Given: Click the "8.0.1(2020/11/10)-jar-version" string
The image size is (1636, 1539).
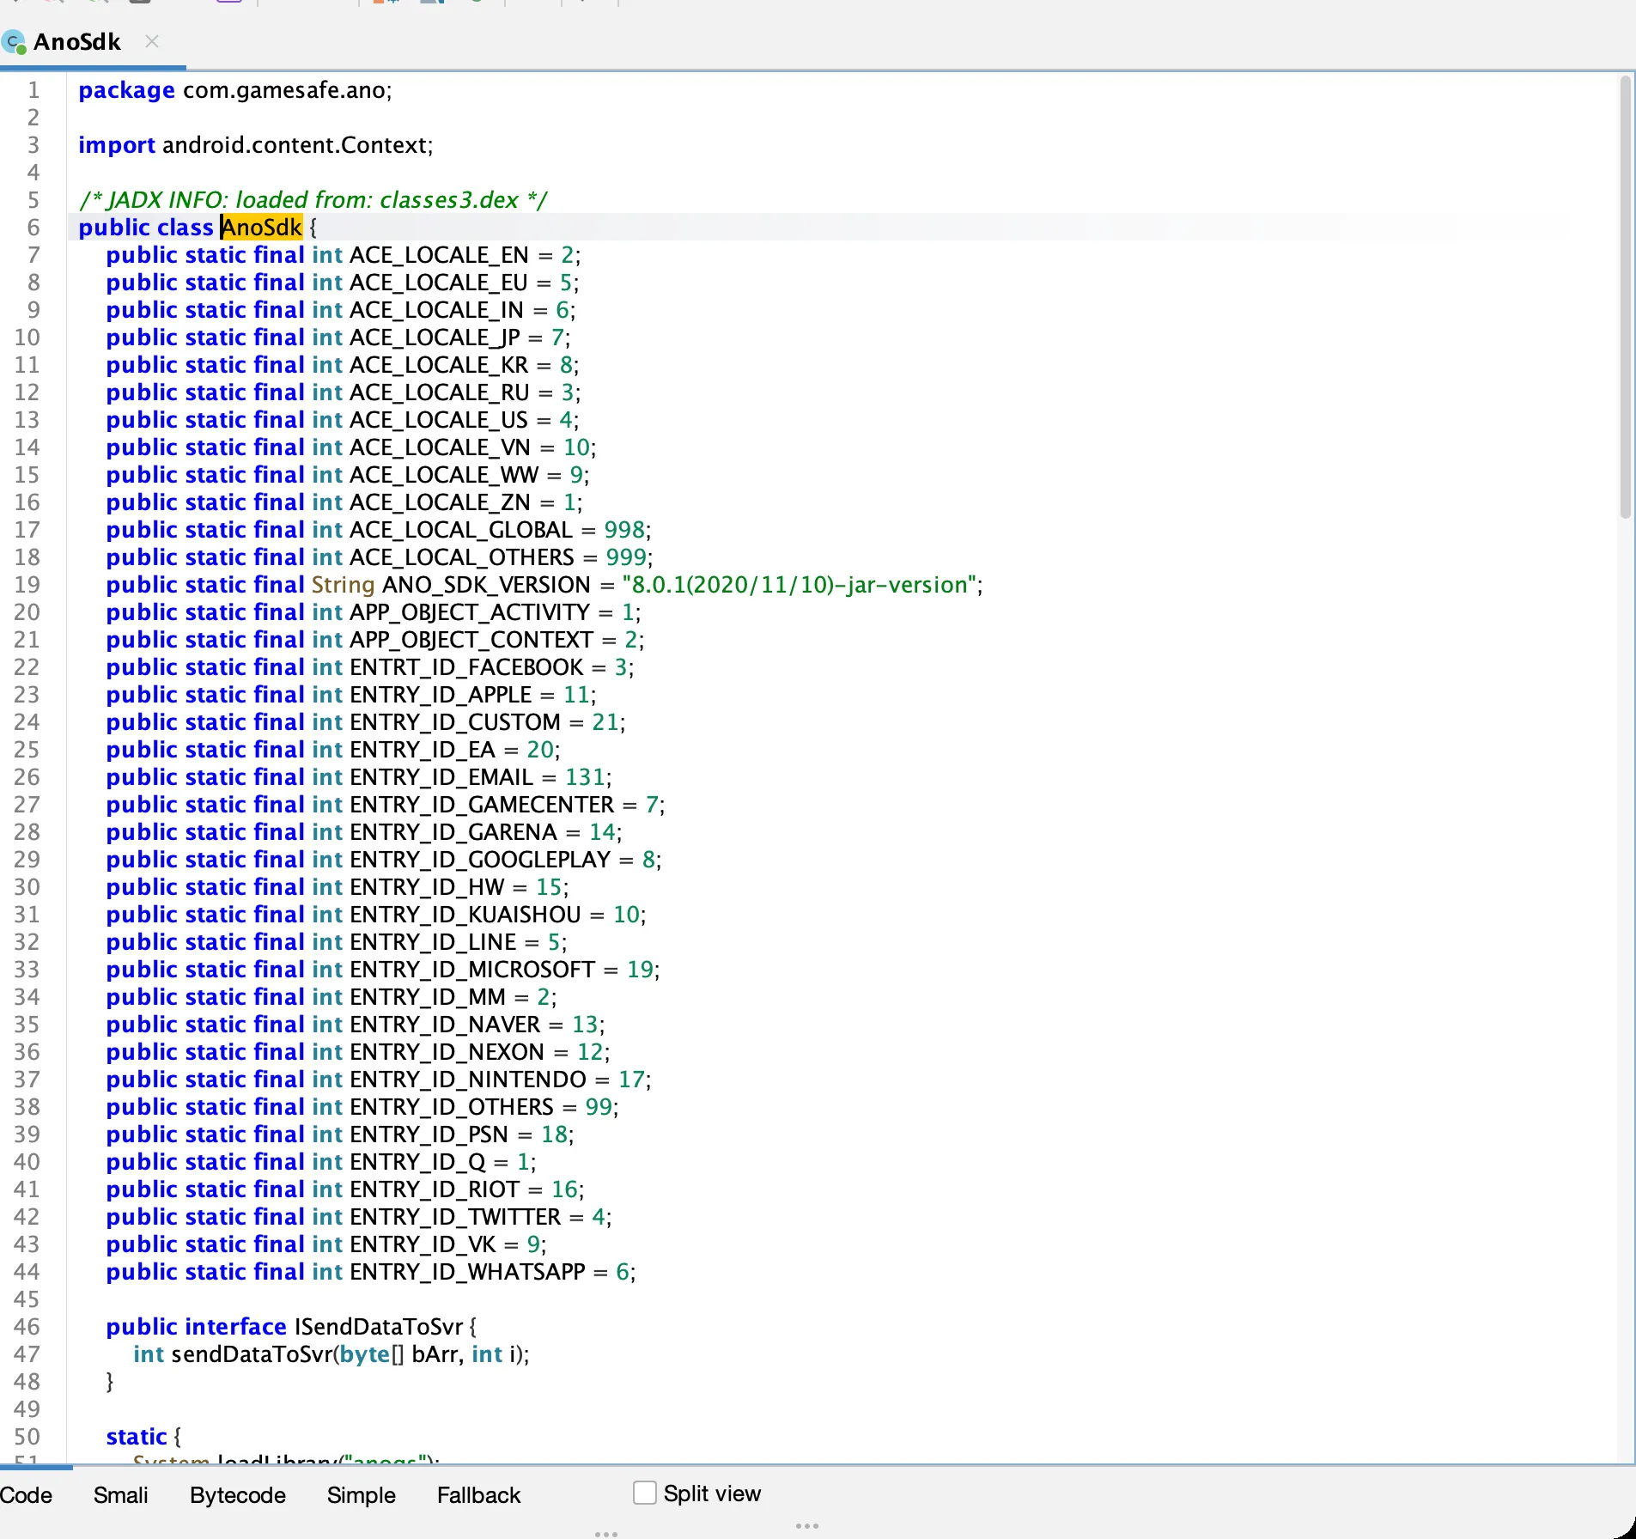Looking at the screenshot, I should click(x=799, y=585).
